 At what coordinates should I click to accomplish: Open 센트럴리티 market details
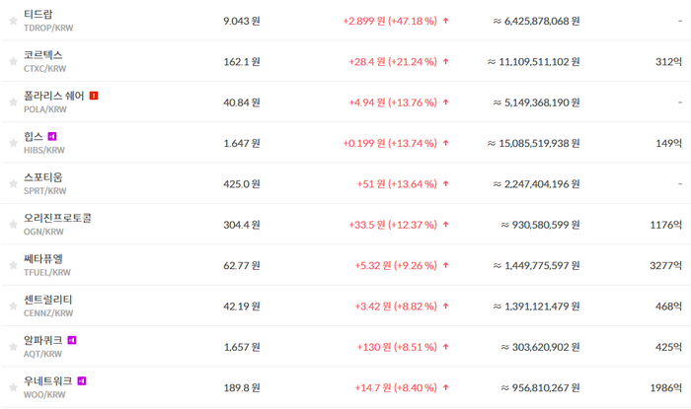click(48, 300)
